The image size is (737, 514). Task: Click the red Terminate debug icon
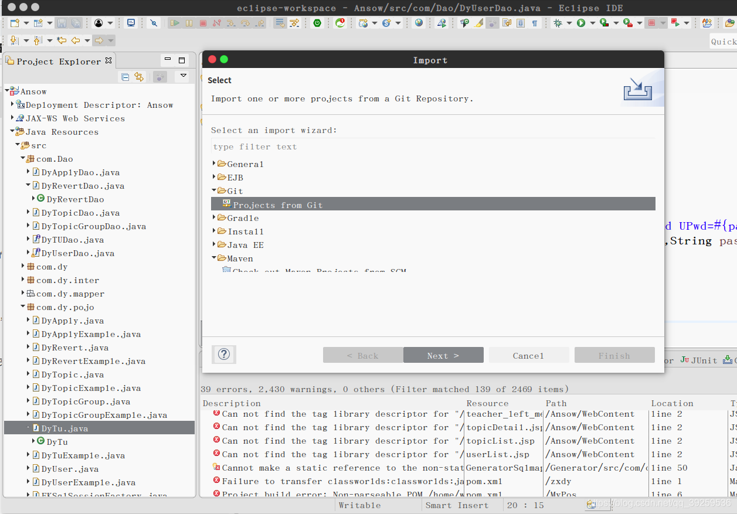click(202, 23)
